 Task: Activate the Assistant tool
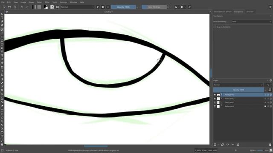coord(2,99)
